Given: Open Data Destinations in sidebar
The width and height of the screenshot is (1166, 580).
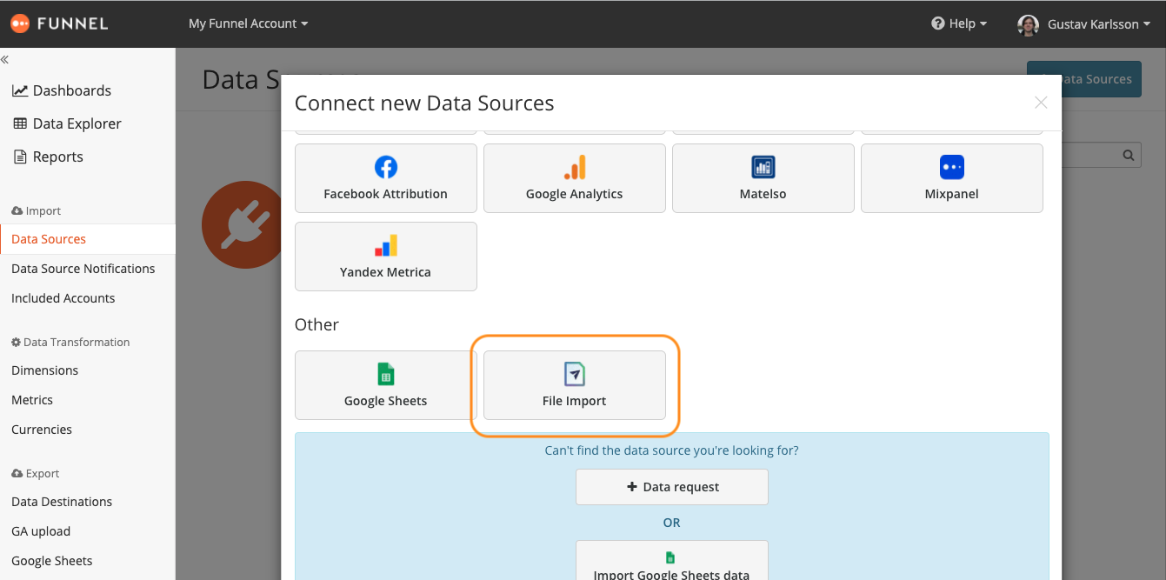Looking at the screenshot, I should click(62, 502).
